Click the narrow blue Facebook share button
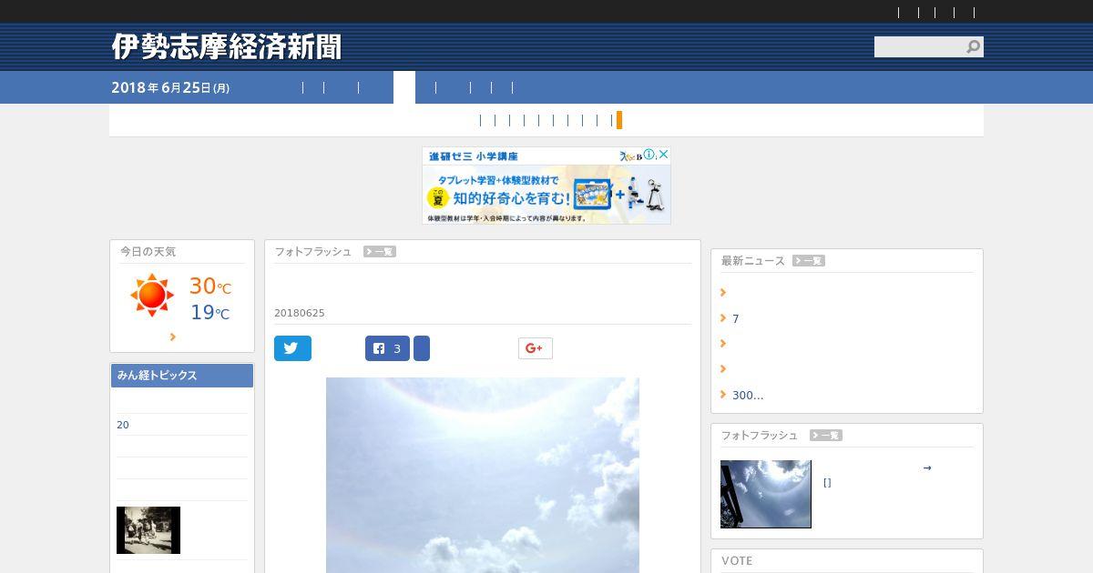This screenshot has height=573, width=1093. (x=422, y=348)
